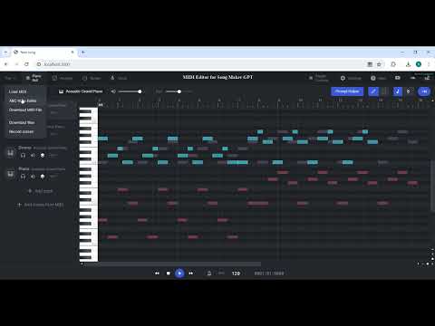Viewport: 435px width, 326px height.
Task: Go back in the browser
Action: click(x=6, y=64)
